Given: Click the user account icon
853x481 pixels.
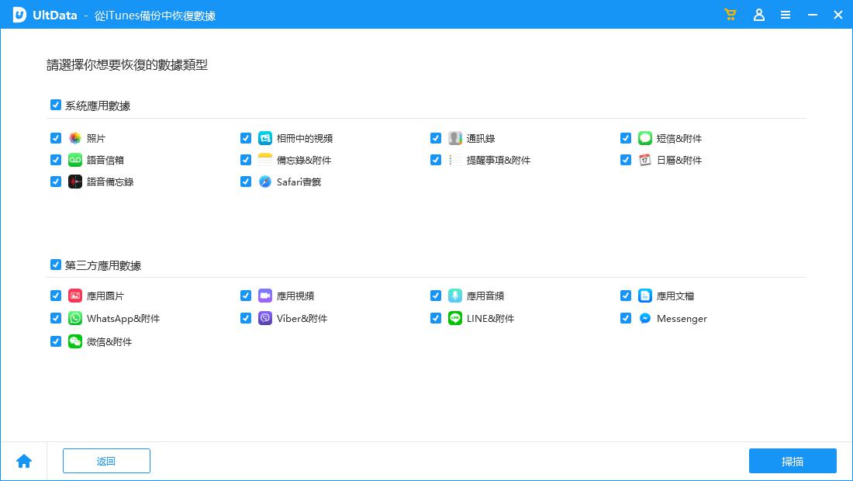Looking at the screenshot, I should click(x=759, y=15).
